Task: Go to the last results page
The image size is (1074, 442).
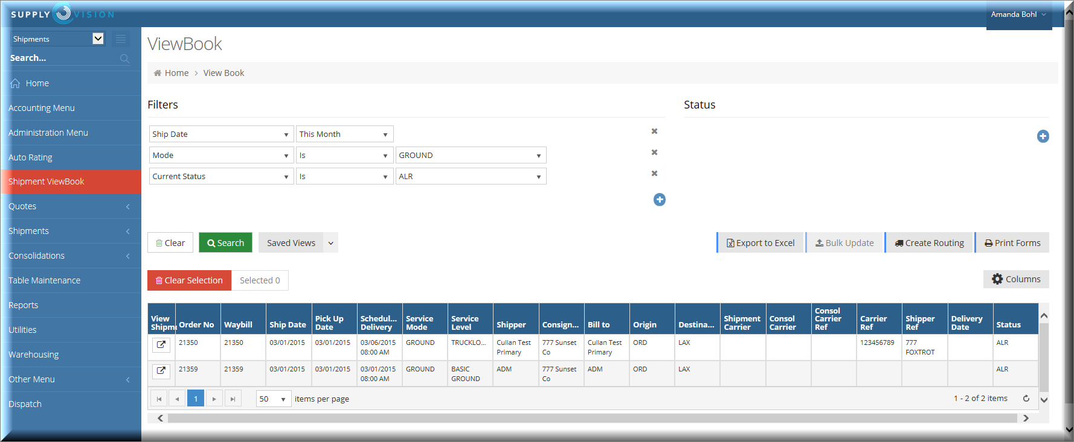Action: coord(233,399)
